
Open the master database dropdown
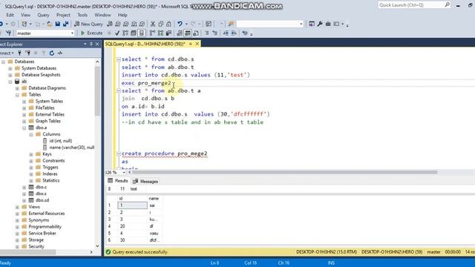click(x=72, y=33)
